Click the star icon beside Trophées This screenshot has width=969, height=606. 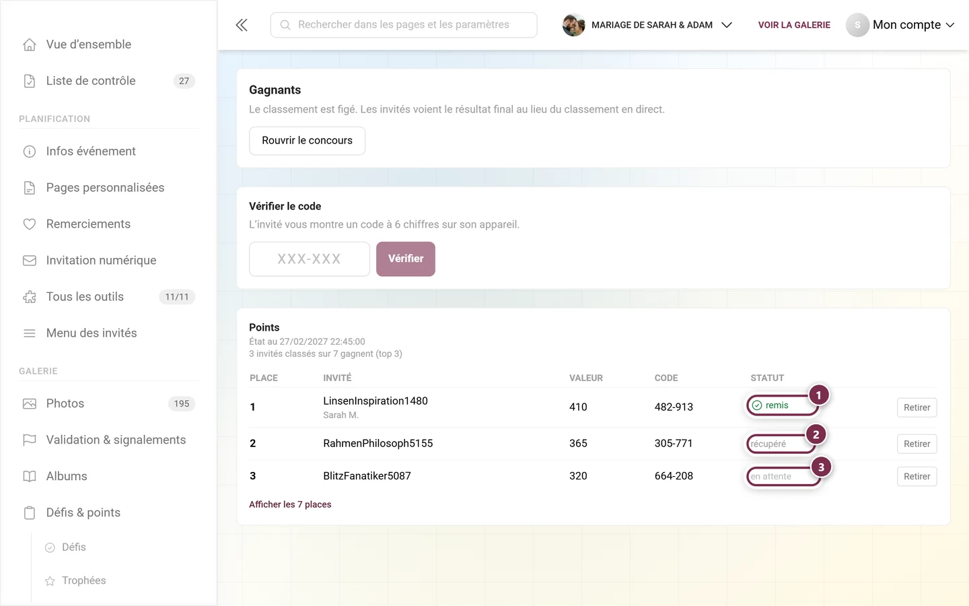point(50,581)
